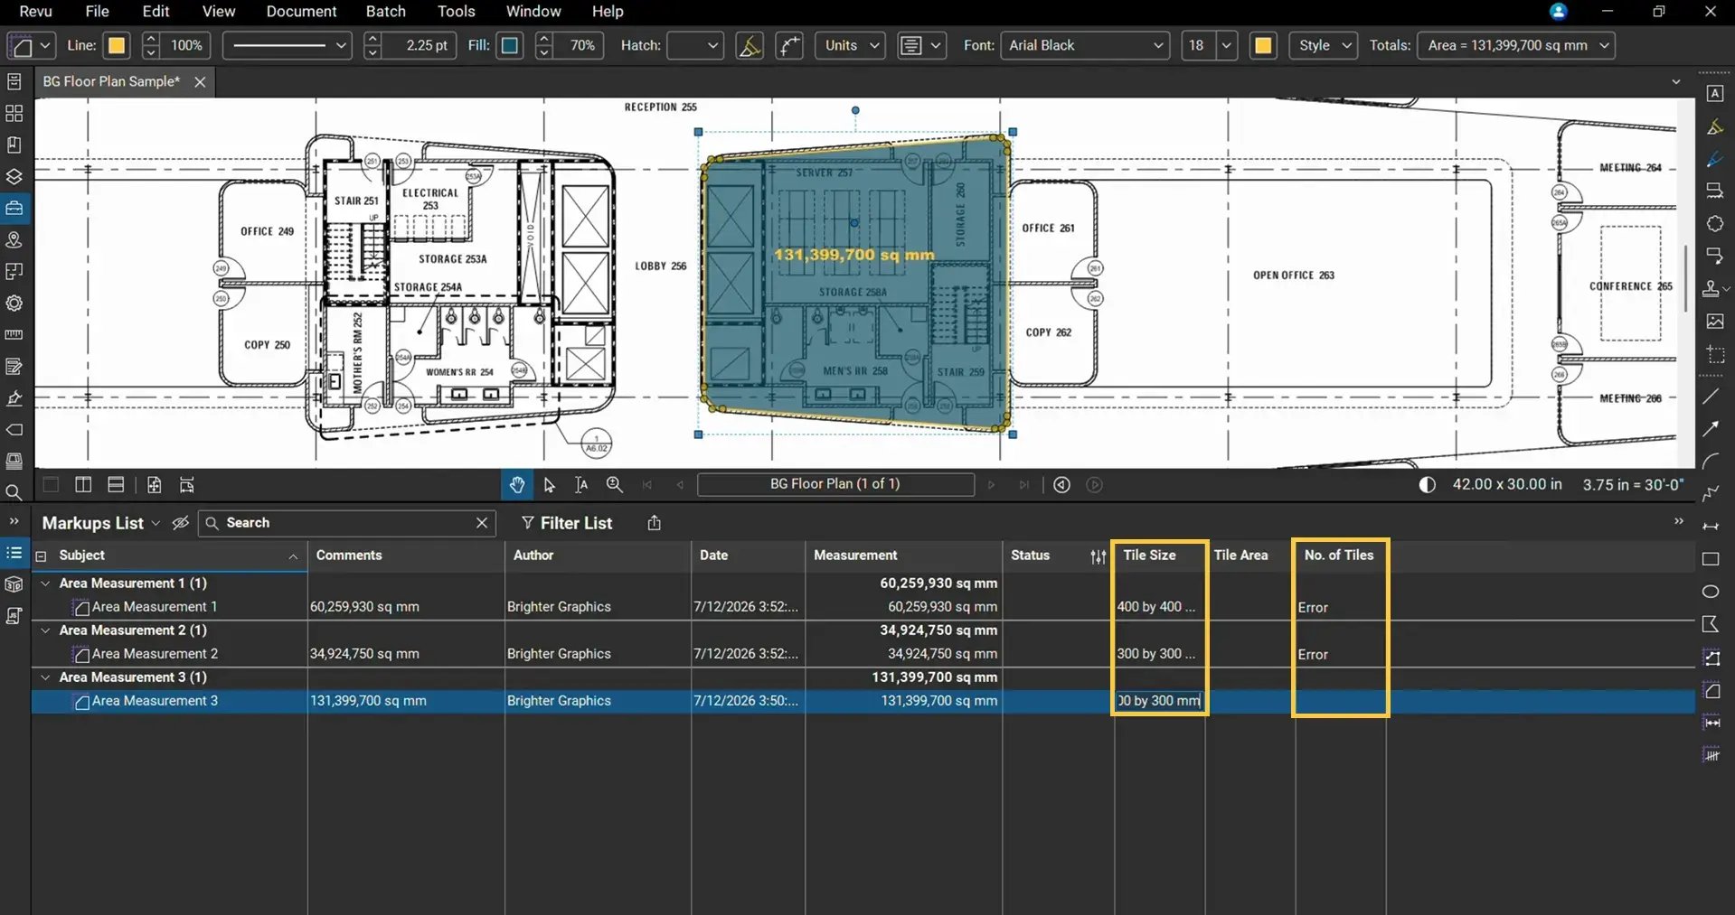Select the Ellipse shape tool

(x=1711, y=592)
